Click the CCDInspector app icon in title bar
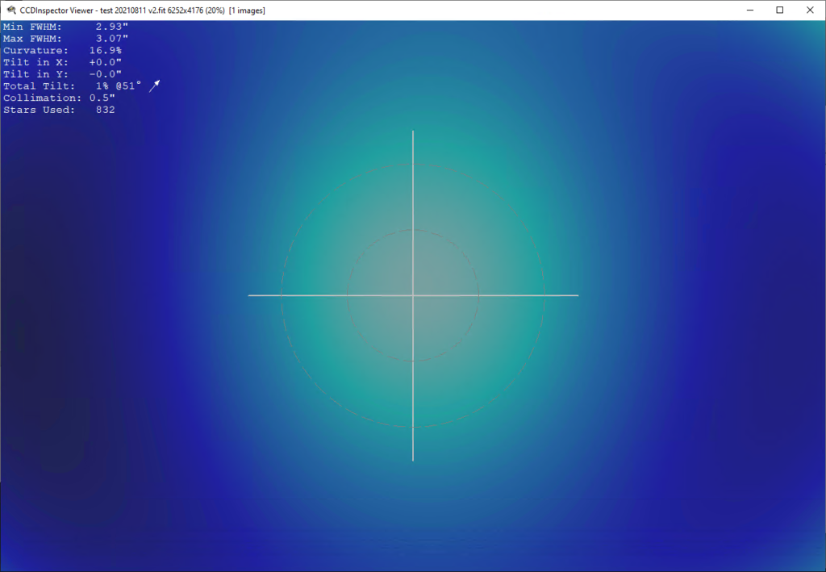Viewport: 826px width, 572px height. (x=10, y=10)
